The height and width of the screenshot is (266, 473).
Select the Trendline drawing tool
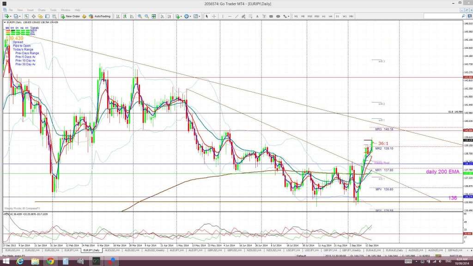236,16
